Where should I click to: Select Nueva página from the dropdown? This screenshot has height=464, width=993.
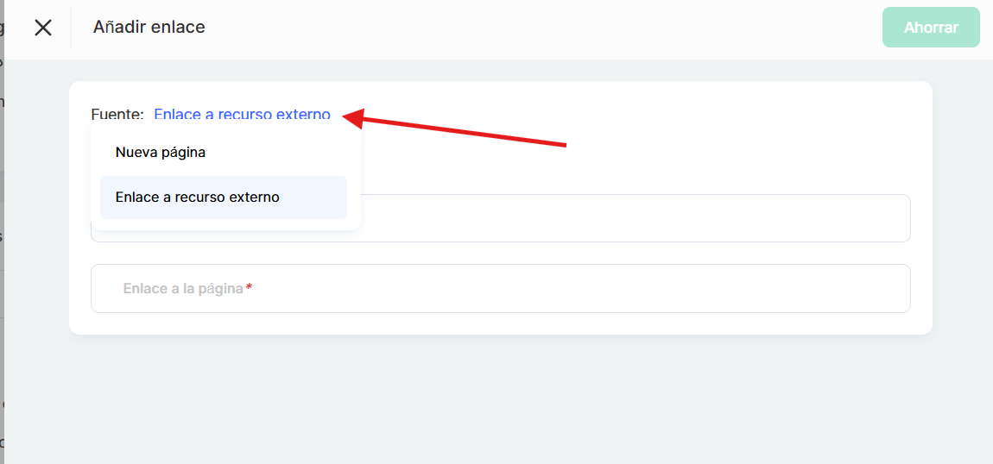click(x=161, y=153)
